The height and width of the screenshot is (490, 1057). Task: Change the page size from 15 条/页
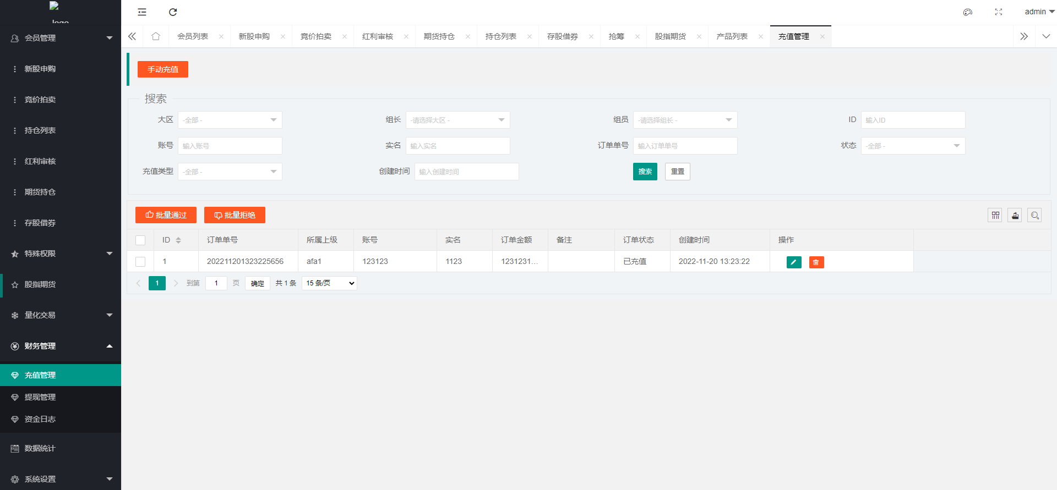(x=329, y=283)
